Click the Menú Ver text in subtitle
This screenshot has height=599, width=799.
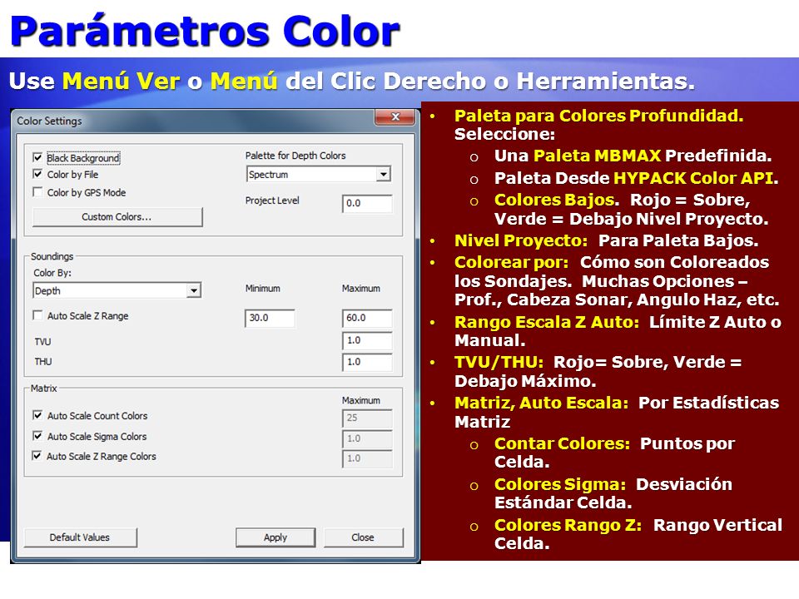pyautogui.click(x=121, y=82)
